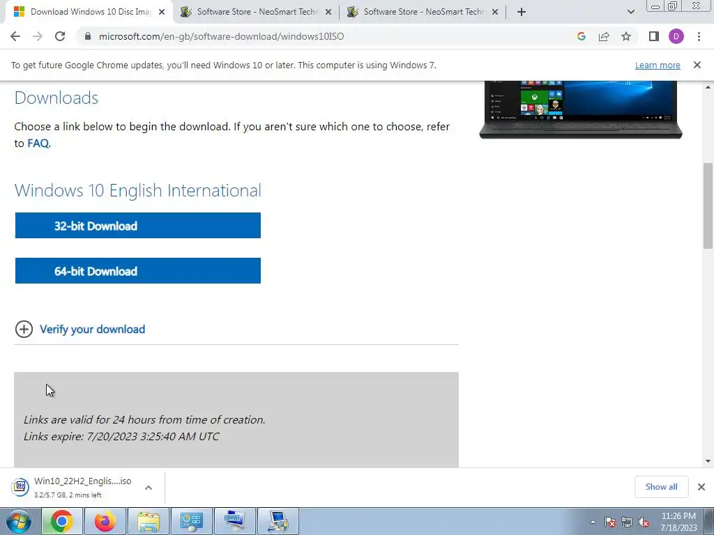714x535 pixels.
Task: Dismiss the Chrome update notification bar
Action: tap(697, 65)
